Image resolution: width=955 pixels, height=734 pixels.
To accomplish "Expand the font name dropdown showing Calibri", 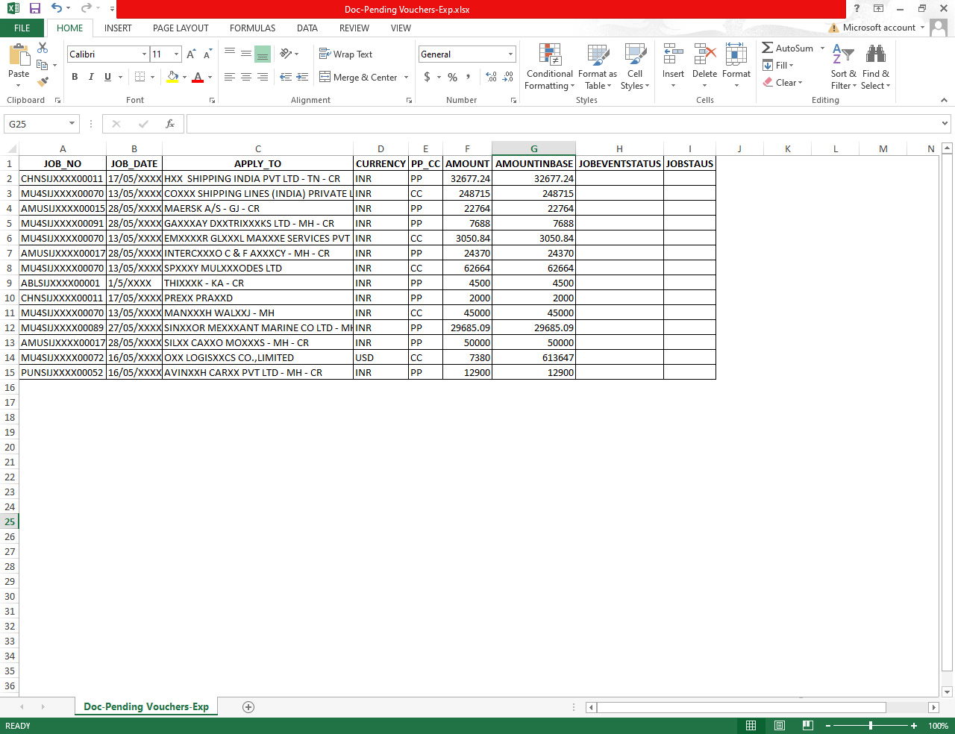I will point(144,54).
